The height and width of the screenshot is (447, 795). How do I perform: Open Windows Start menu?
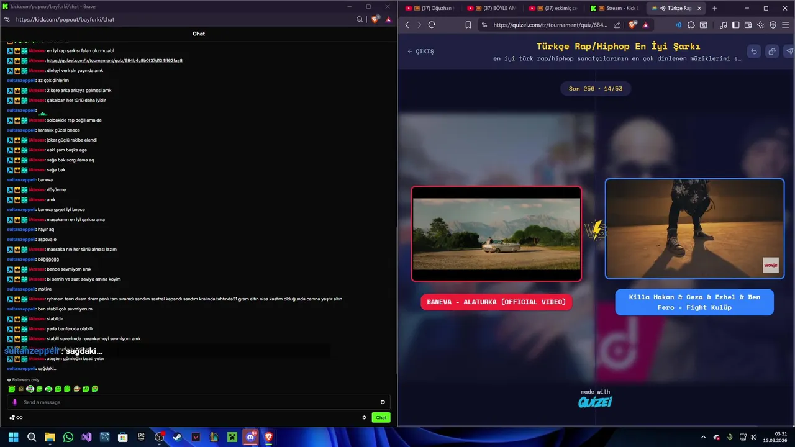[13, 437]
